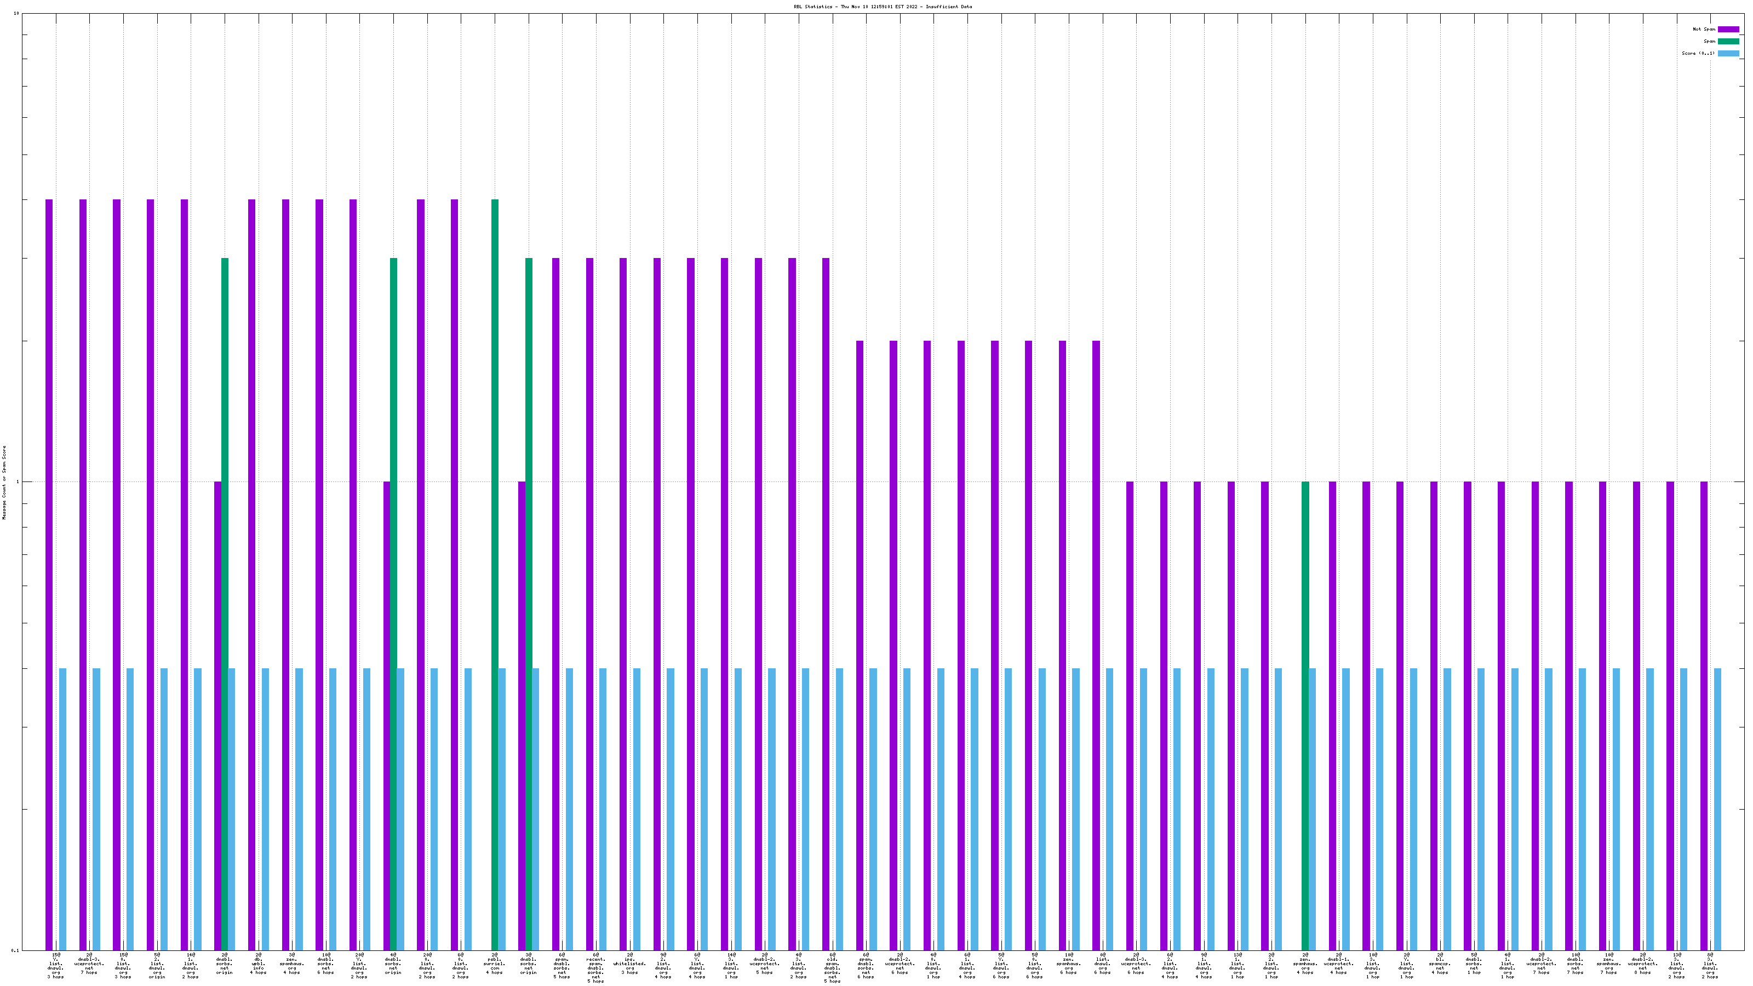The image size is (1753, 986).
Task: Click the dnsbl-3.uceprotect.net 7 hops label
Action: click(x=90, y=964)
